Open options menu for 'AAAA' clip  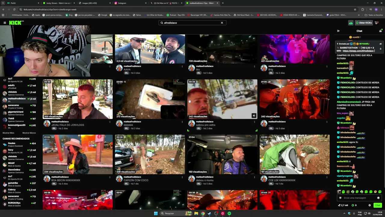pos(182,67)
